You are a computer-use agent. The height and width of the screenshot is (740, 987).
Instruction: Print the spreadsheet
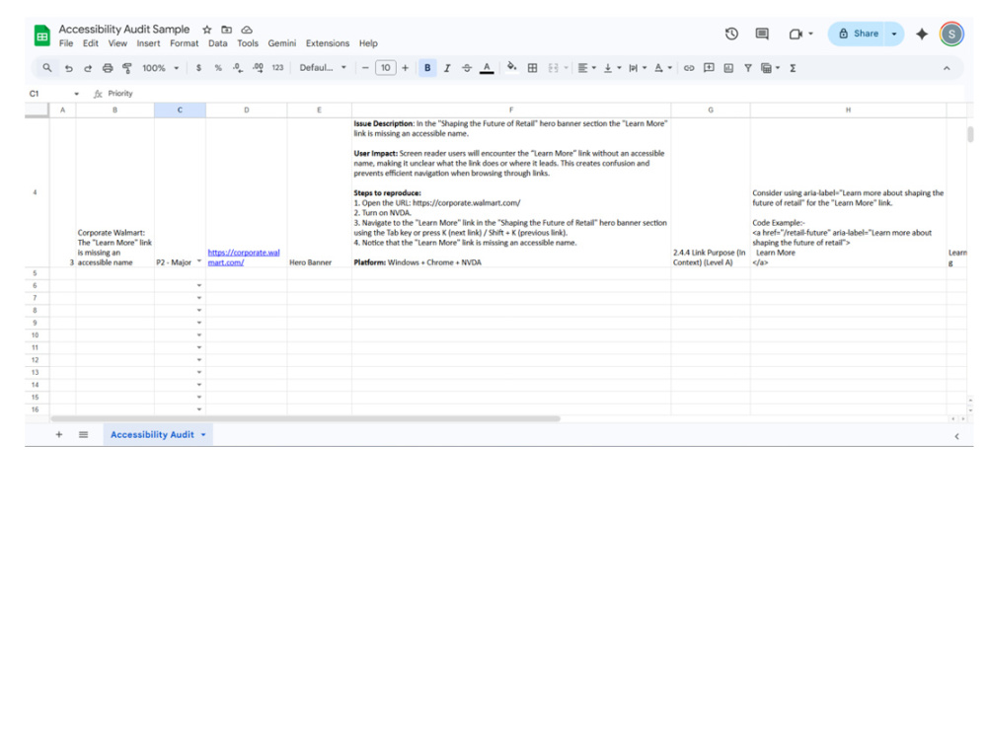(108, 68)
